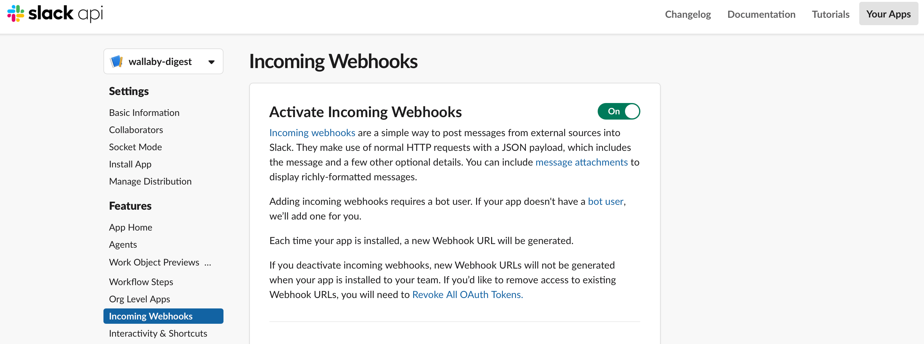
Task: Select Collaborators in the sidebar
Action: point(136,130)
